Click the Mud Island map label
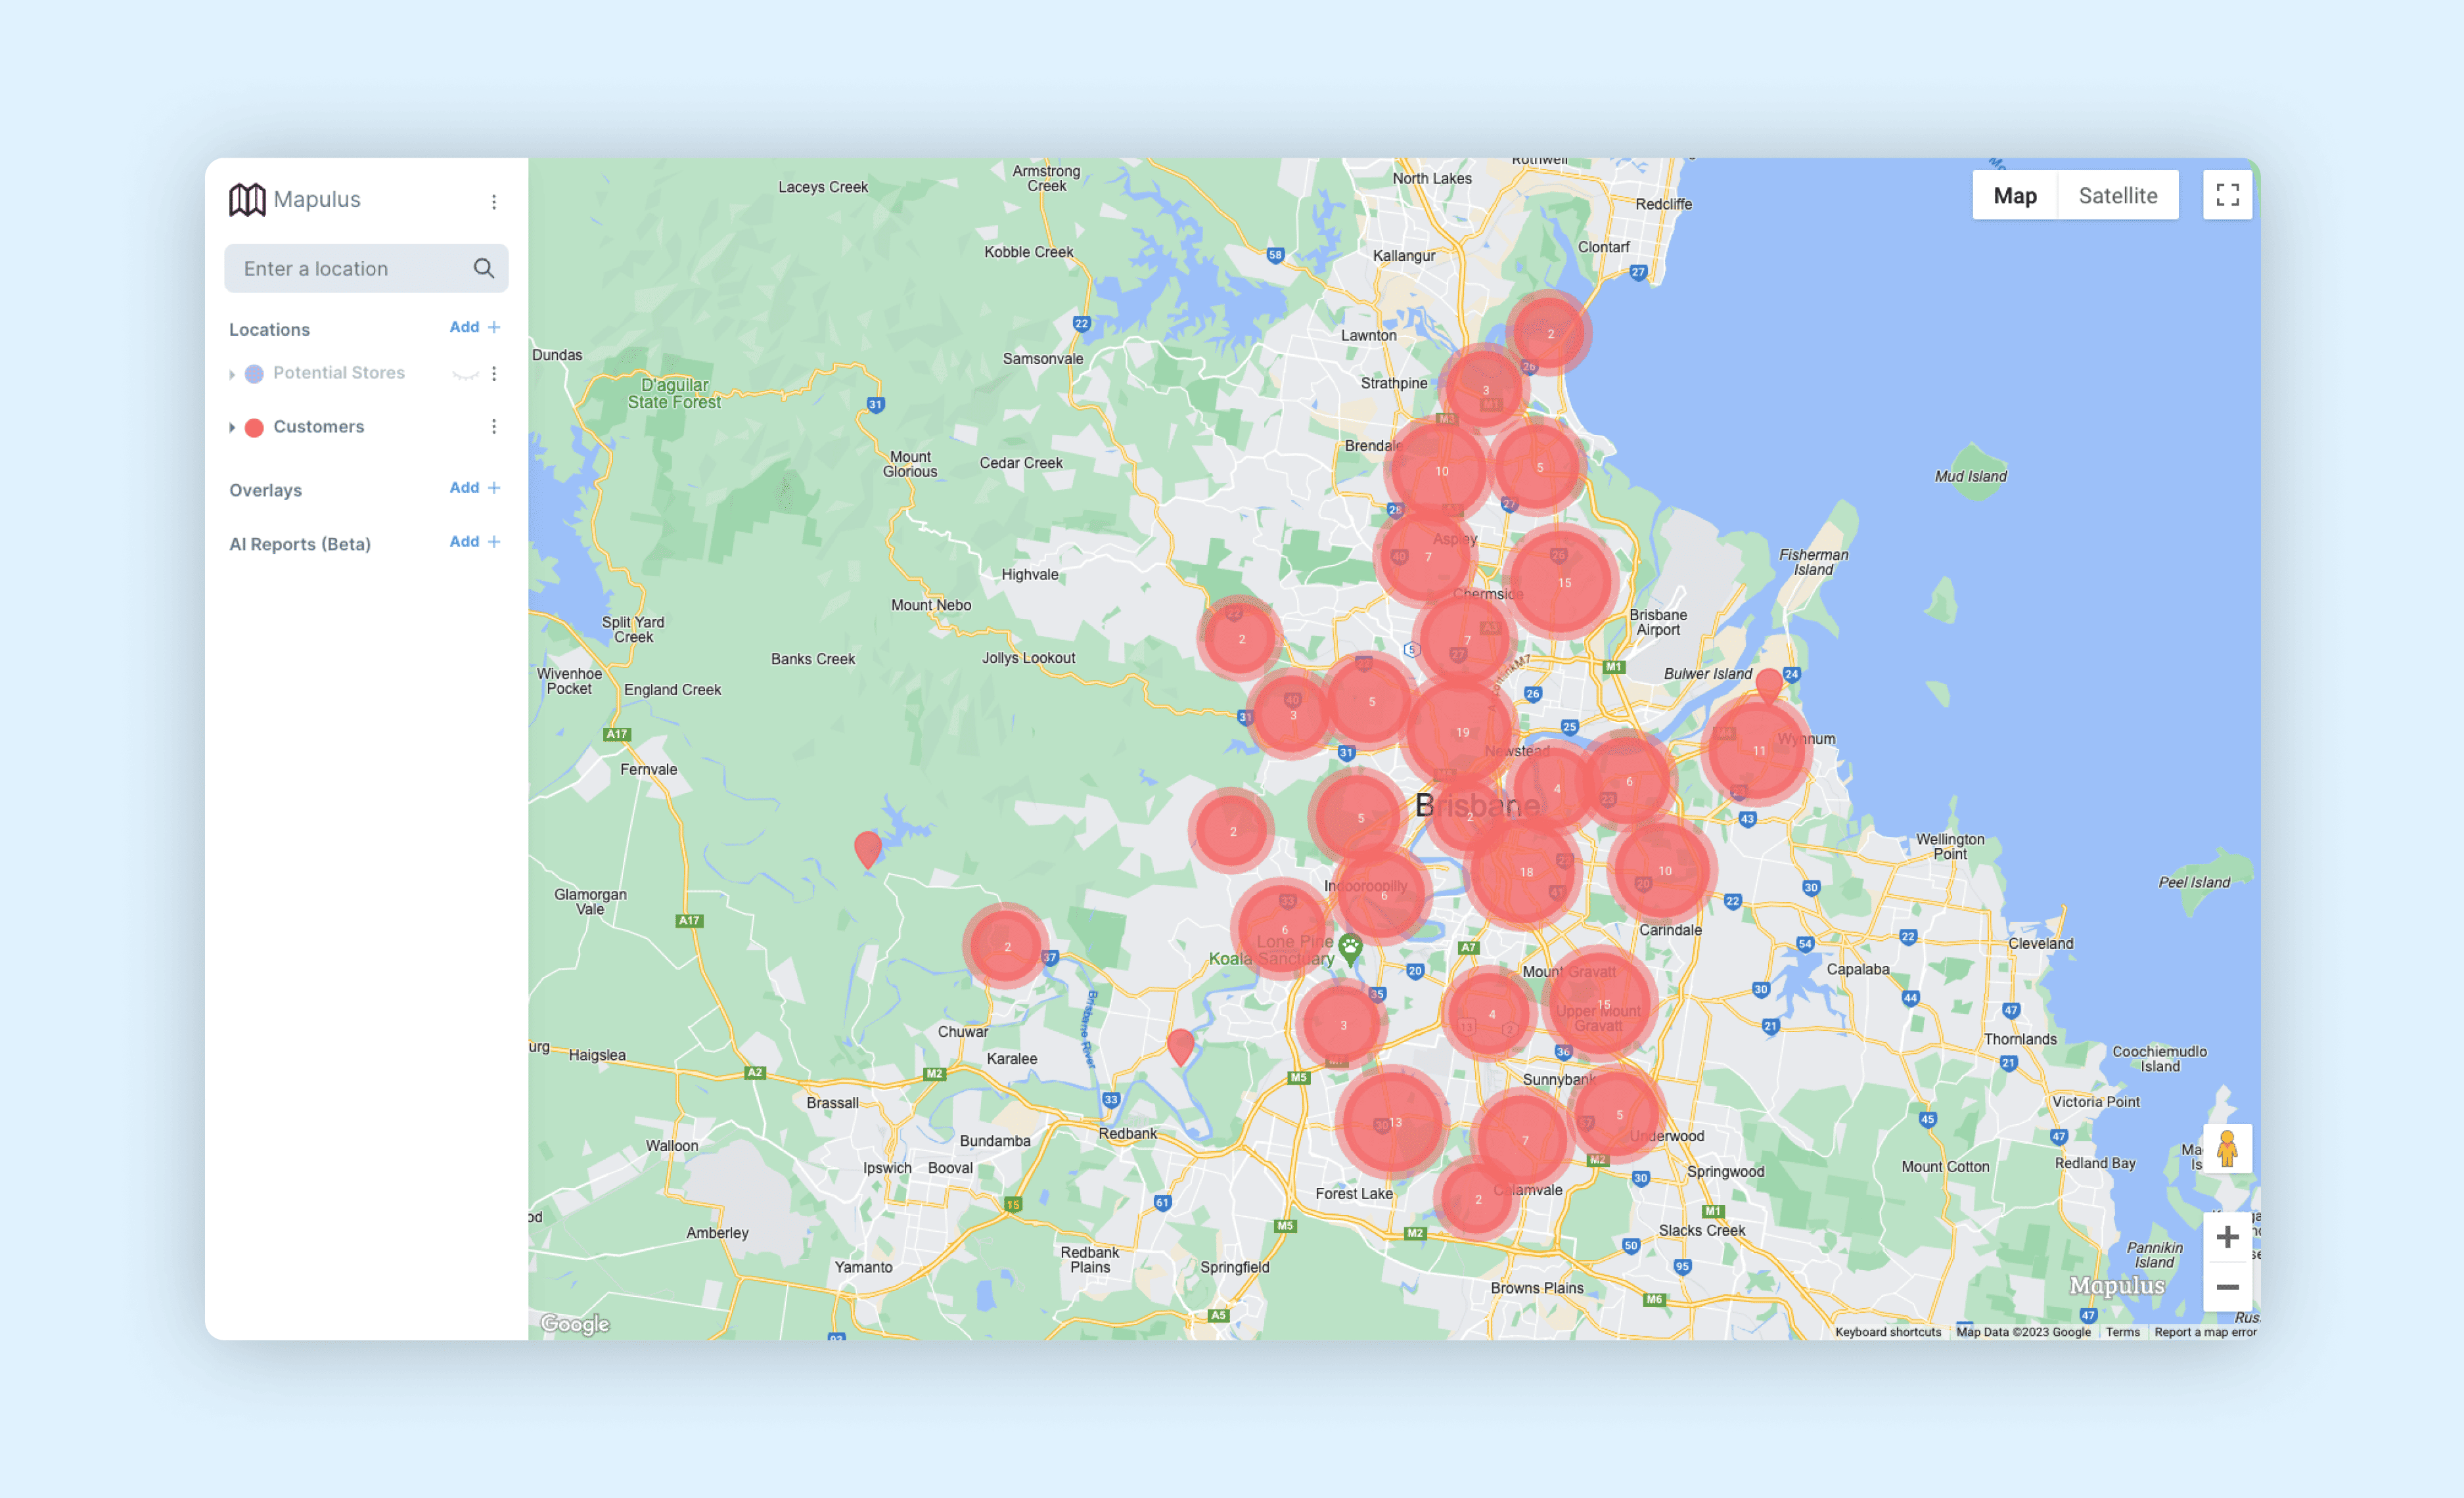The height and width of the screenshot is (1498, 2464). pyautogui.click(x=1970, y=476)
